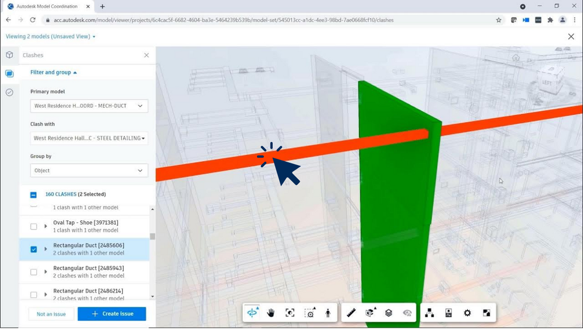Click the clash list scrollbar thumb
Screen dimensions: 583x329
click(153, 236)
